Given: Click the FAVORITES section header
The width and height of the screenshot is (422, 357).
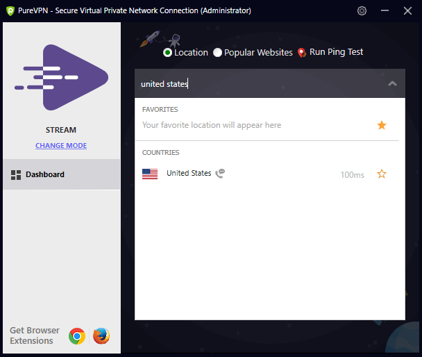Looking at the screenshot, I should 160,110.
